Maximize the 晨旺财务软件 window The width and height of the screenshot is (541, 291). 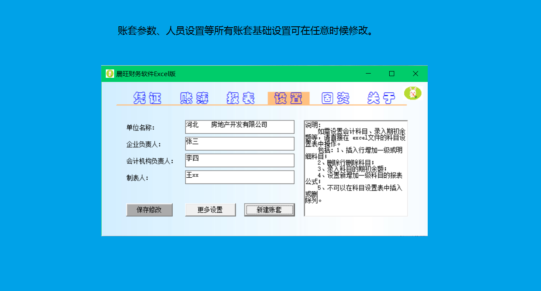[392, 74]
